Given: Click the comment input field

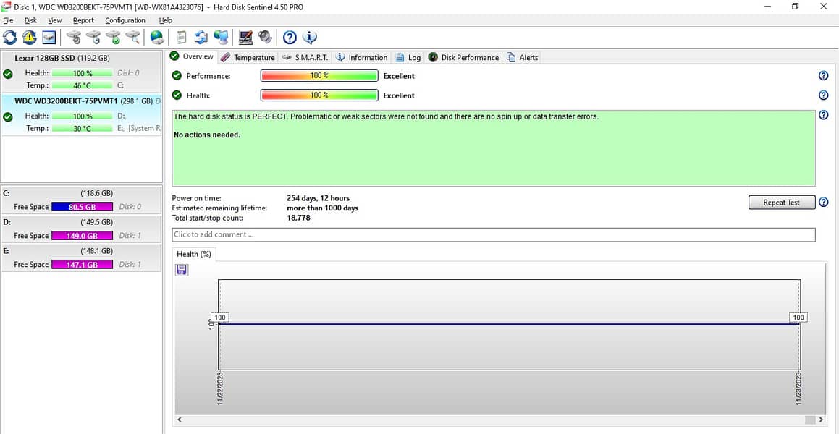Looking at the screenshot, I should pos(493,234).
